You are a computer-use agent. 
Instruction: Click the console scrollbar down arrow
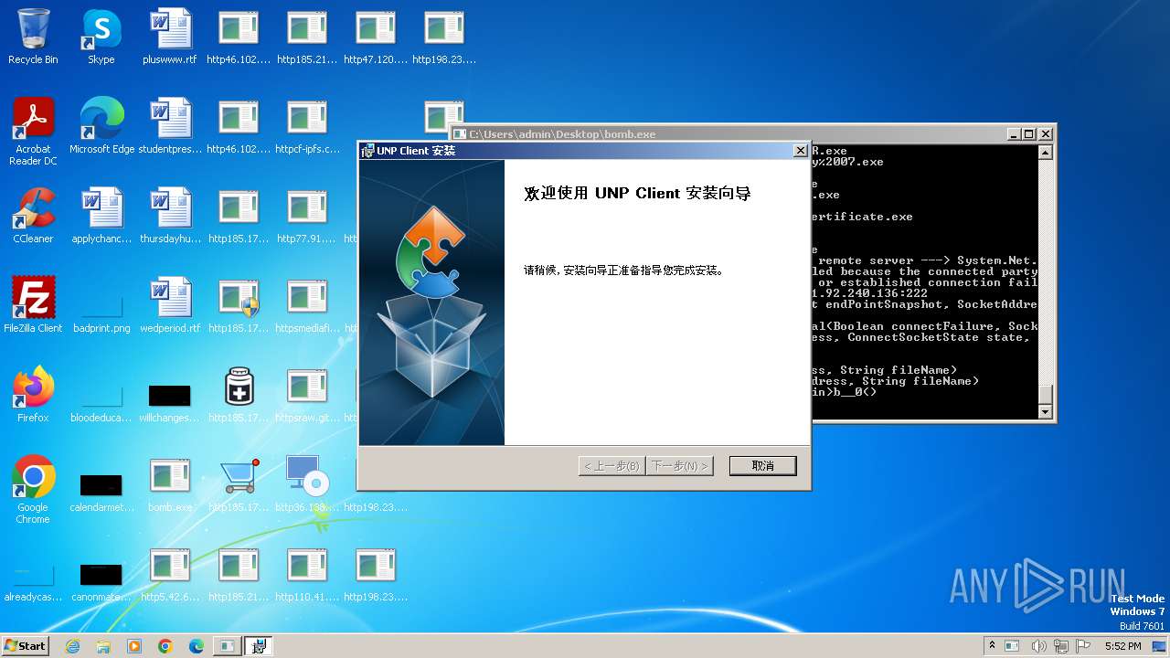point(1046,412)
